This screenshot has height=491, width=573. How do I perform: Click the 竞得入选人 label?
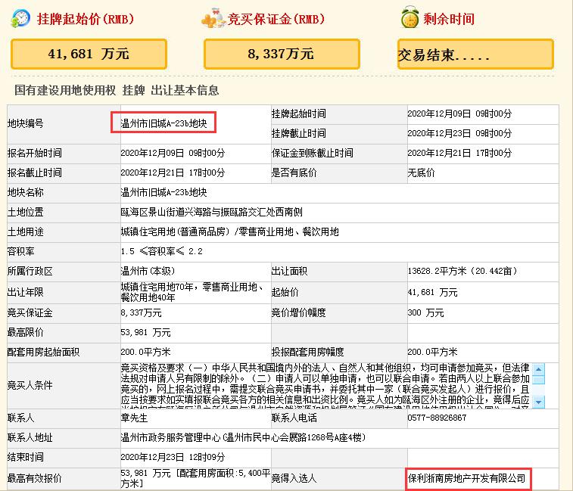coord(294,479)
